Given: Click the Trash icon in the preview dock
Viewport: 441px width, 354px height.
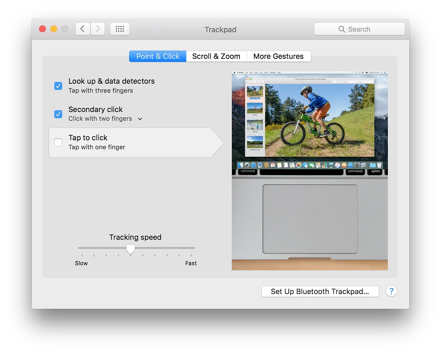Looking at the screenshot, I should coord(379,165).
